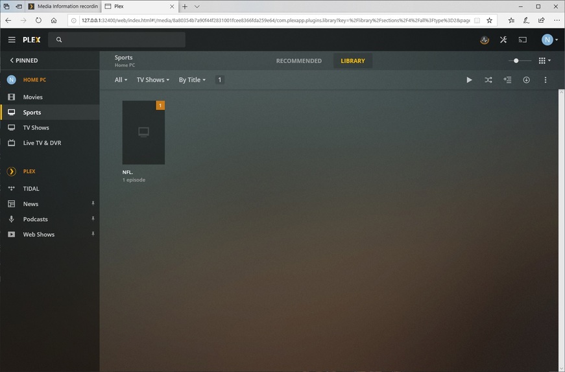Collapse the PINNED sidebar section

click(x=24, y=60)
